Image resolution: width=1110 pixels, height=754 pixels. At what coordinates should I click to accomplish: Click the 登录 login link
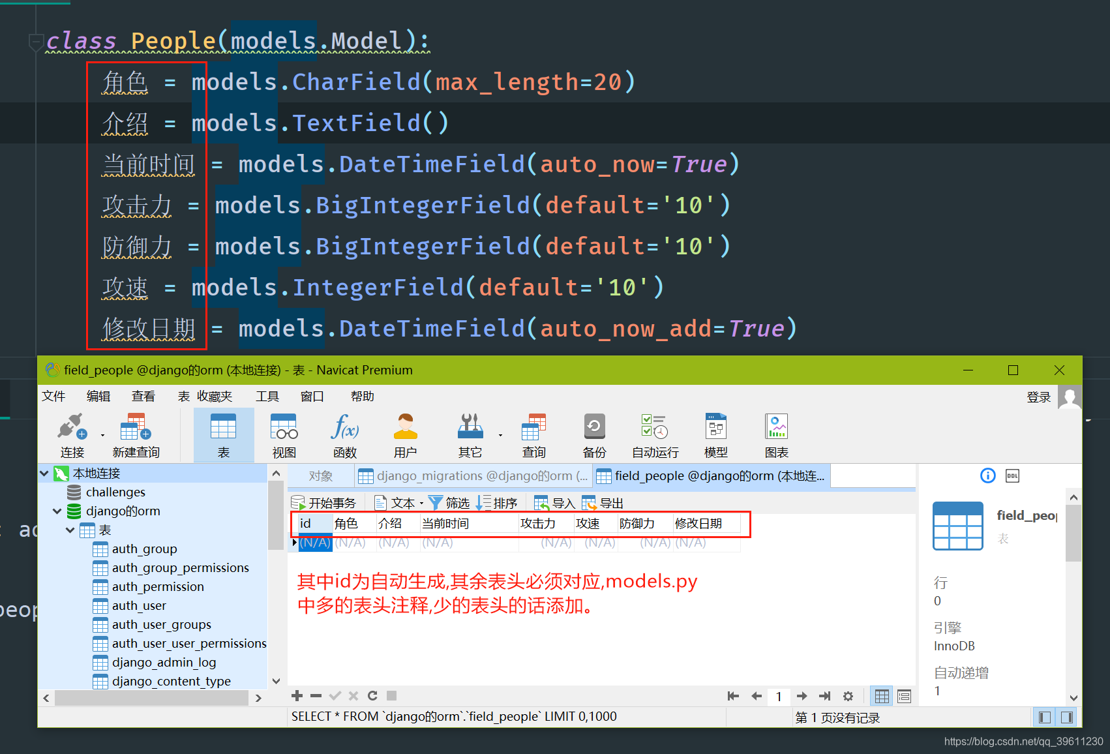click(x=1039, y=397)
